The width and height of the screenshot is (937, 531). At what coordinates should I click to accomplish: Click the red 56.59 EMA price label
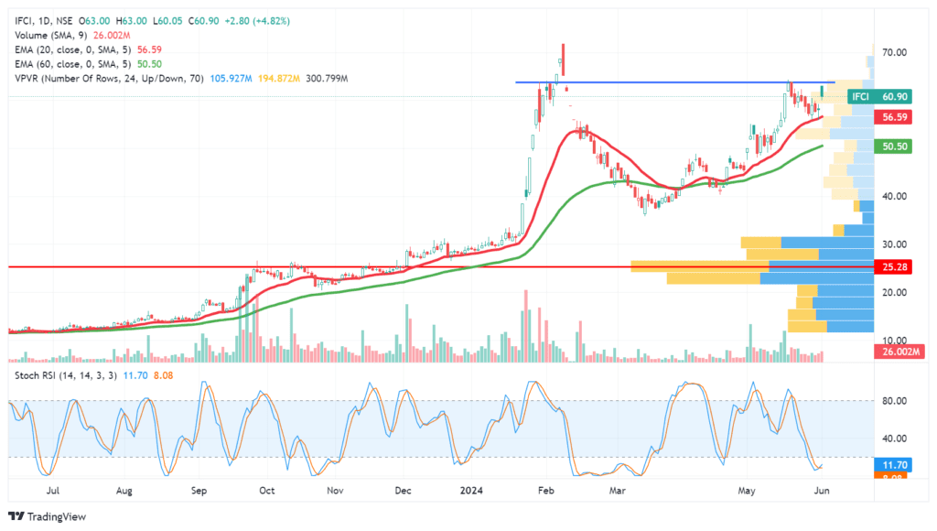894,118
